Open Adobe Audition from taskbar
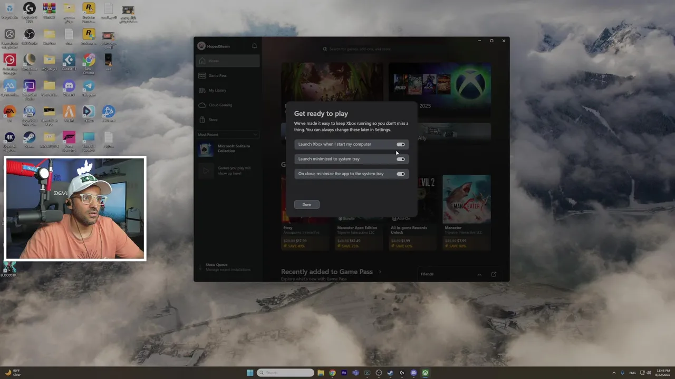675x379 pixels. [344, 373]
